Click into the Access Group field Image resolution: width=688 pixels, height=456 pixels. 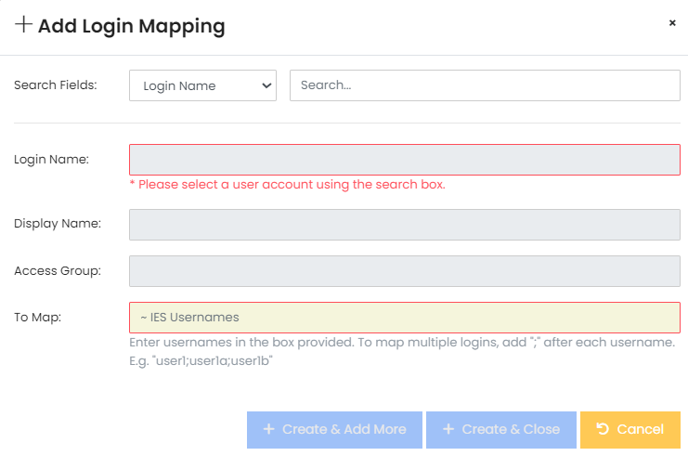tap(404, 271)
